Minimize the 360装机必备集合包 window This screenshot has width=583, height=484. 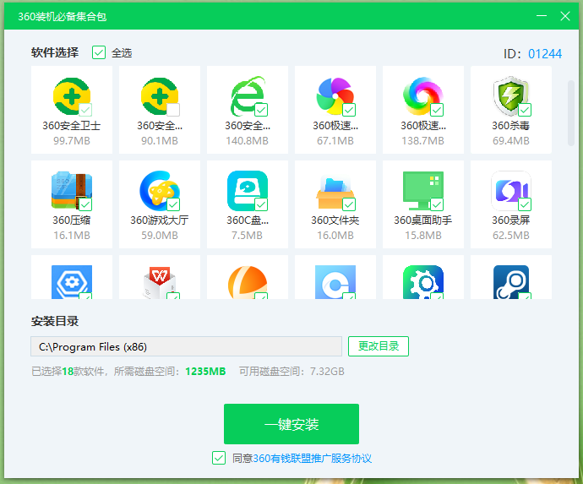tap(542, 16)
